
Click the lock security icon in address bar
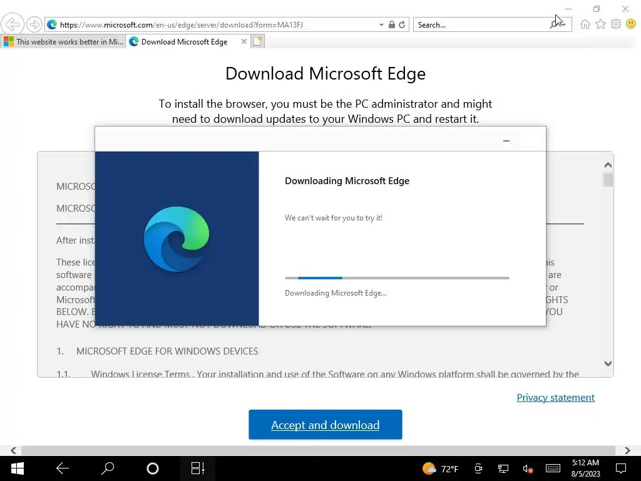(x=392, y=24)
